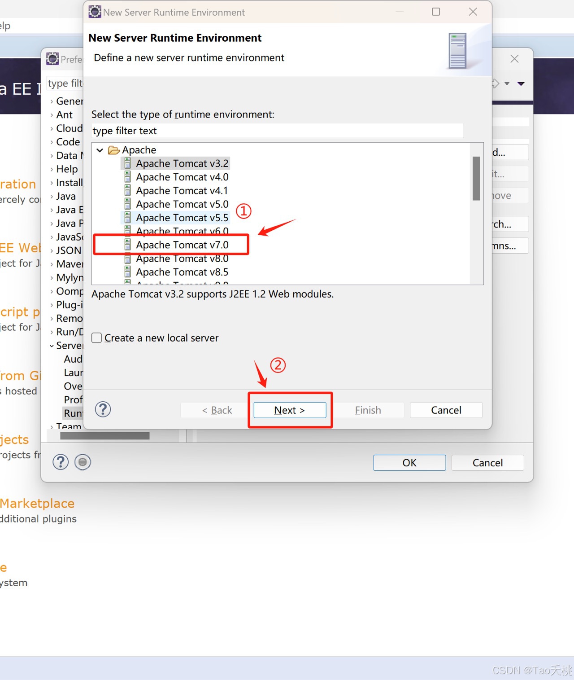Click the runtime list vertical scrollbar thumb
Image resolution: width=574 pixels, height=680 pixels.
[x=476, y=178]
